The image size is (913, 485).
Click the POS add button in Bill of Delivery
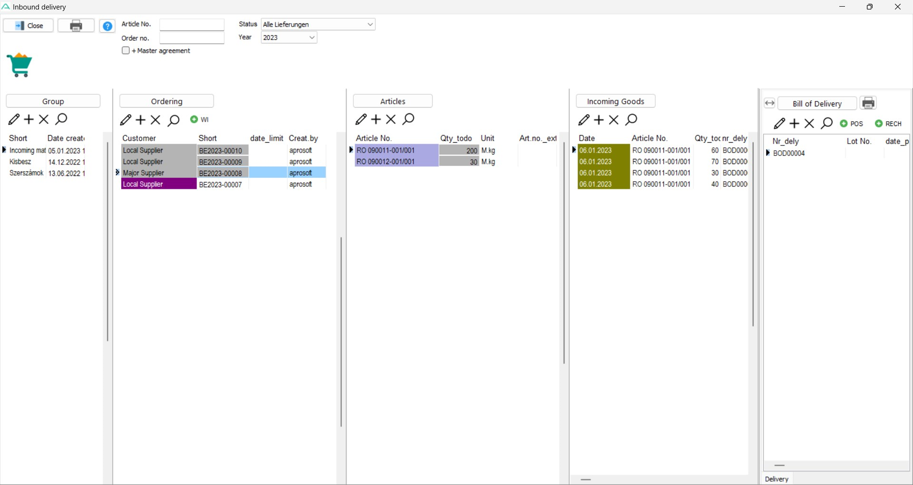[x=851, y=124]
